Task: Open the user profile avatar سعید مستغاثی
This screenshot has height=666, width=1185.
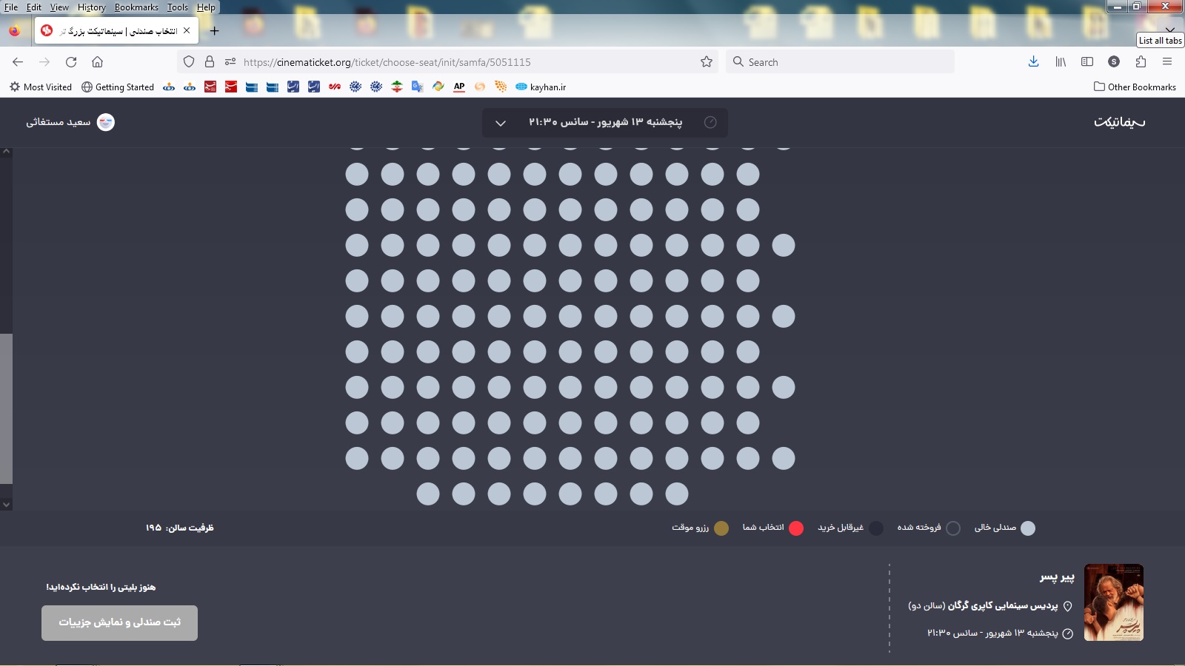Action: (106, 122)
